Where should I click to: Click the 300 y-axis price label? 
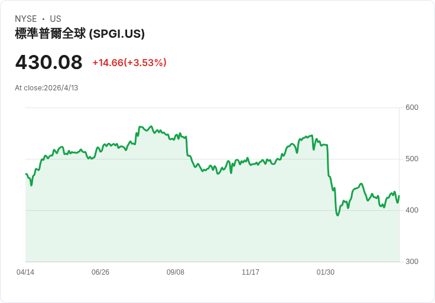(412, 262)
